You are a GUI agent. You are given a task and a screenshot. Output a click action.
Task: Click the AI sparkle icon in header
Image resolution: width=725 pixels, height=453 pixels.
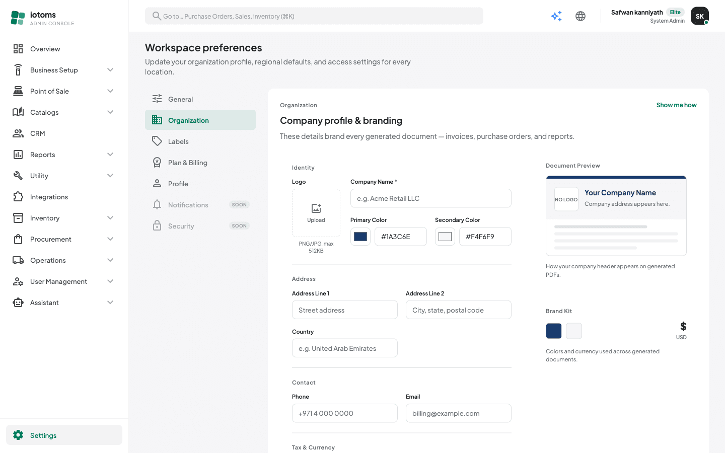(556, 16)
